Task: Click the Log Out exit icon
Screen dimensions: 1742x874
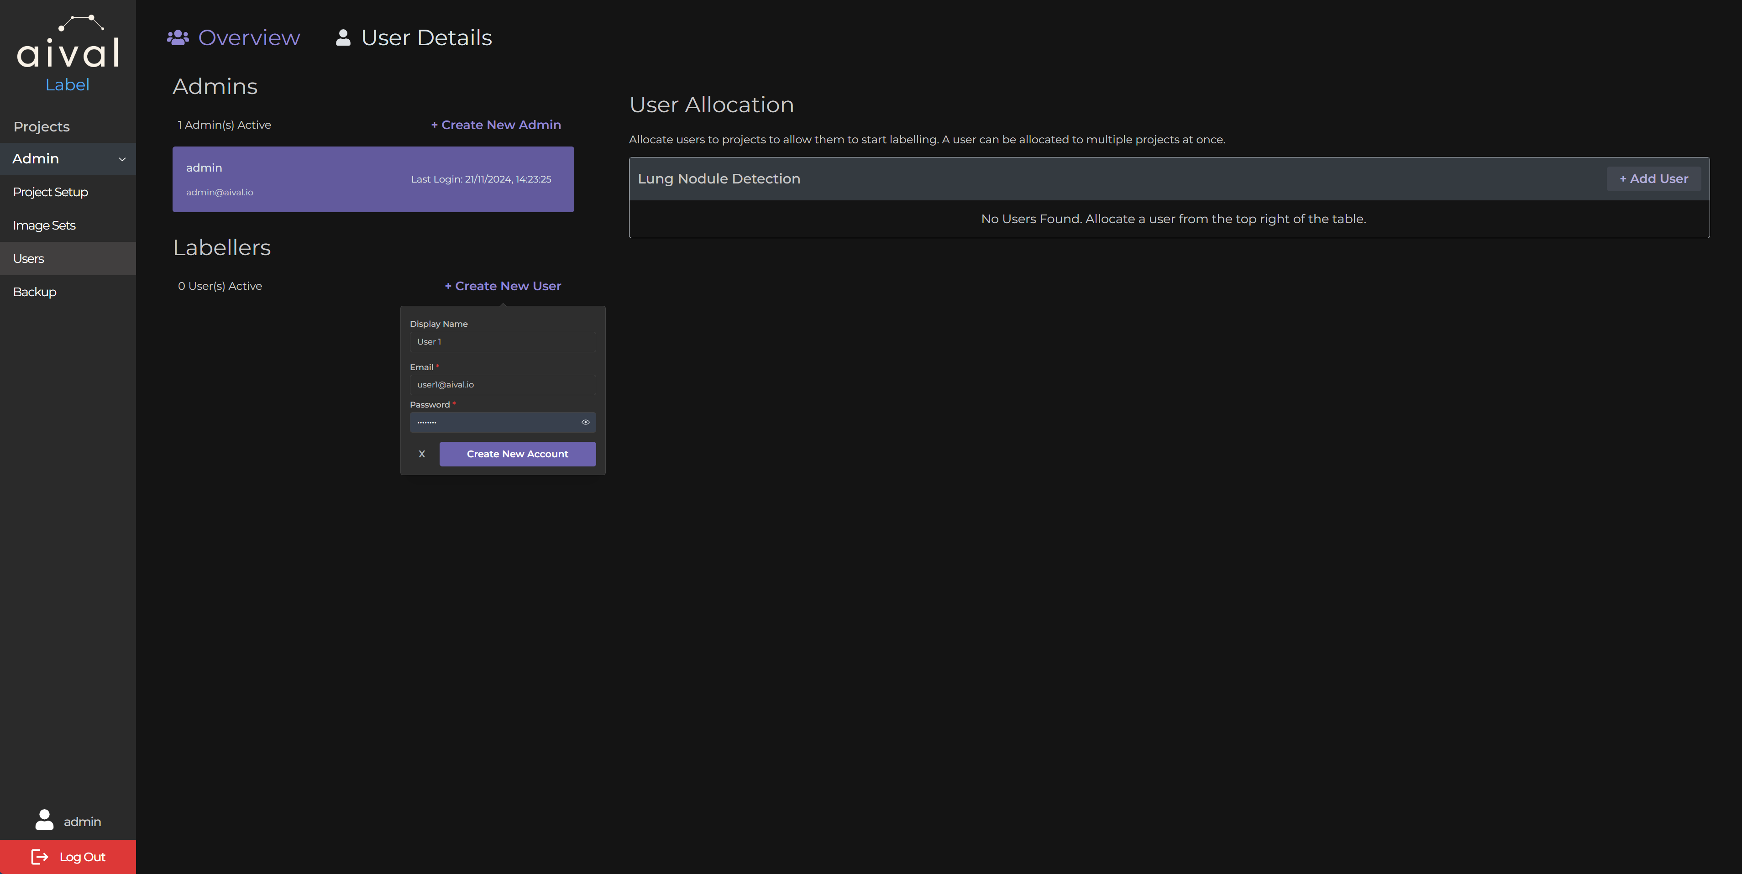Action: pyautogui.click(x=40, y=856)
